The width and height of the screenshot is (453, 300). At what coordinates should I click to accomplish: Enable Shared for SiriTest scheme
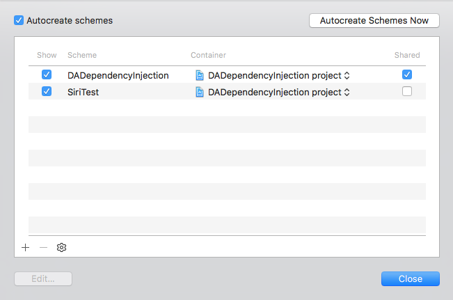(x=407, y=91)
